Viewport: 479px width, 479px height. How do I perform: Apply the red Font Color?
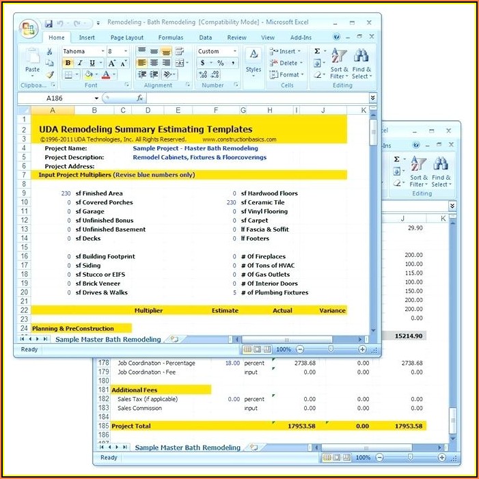106,74
